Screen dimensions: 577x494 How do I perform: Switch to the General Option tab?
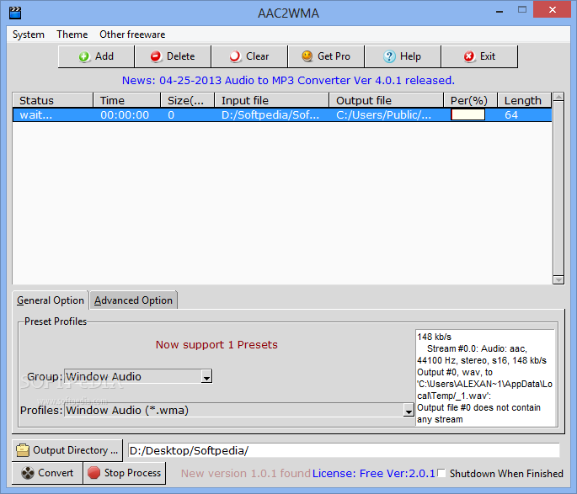coord(51,300)
